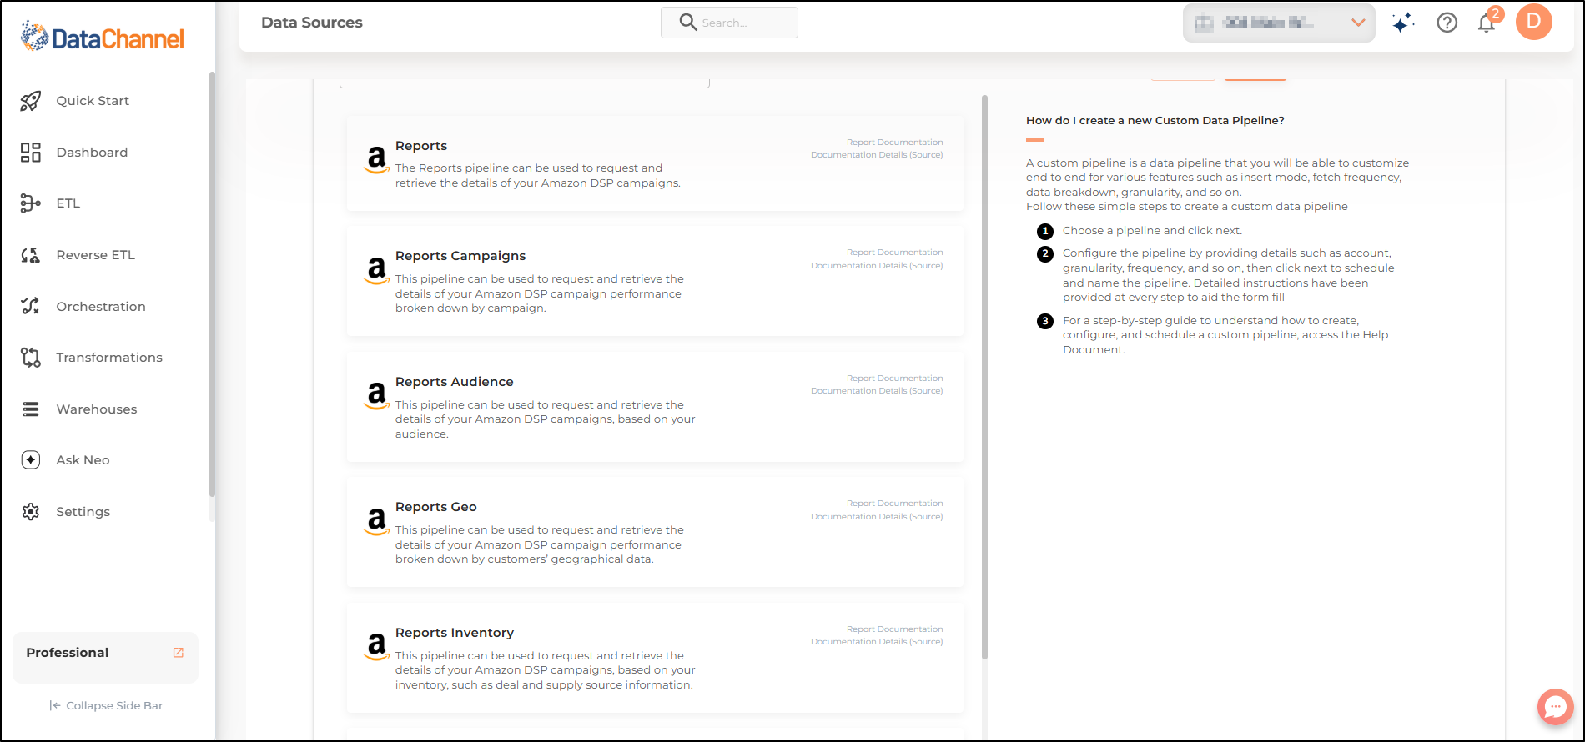
Task: Open Documentation Details (Source) for Reports Inventory
Action: click(877, 642)
